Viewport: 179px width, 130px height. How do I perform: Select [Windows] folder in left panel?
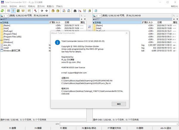[x=8, y=42]
